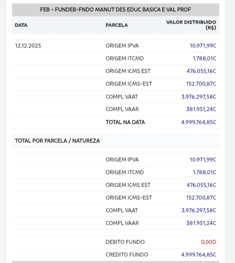Click COMPL VAAT amount in the totals section

tap(198, 211)
